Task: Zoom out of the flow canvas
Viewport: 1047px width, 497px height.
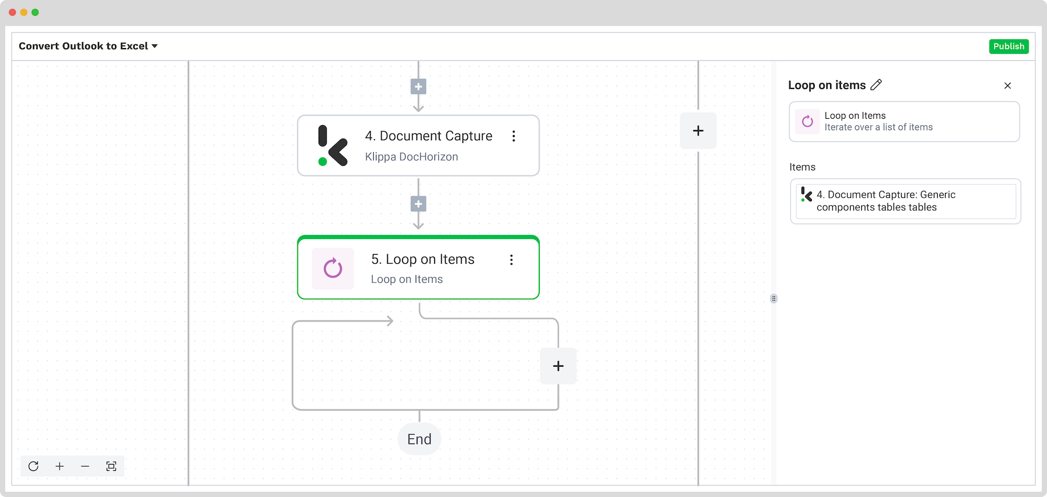Action: [x=85, y=466]
